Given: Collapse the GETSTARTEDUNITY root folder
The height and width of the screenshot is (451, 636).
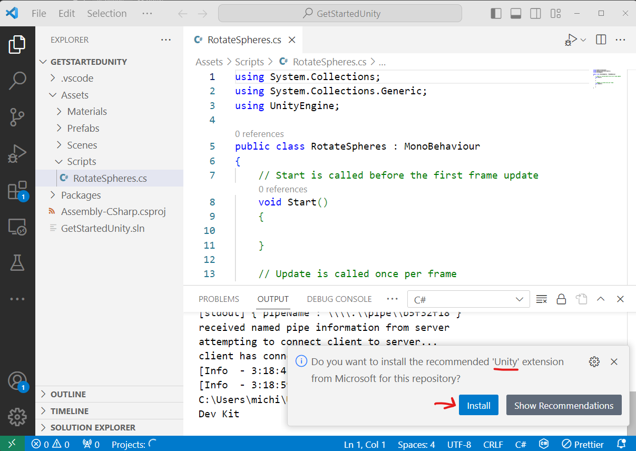Looking at the screenshot, I should (x=110, y=62).
